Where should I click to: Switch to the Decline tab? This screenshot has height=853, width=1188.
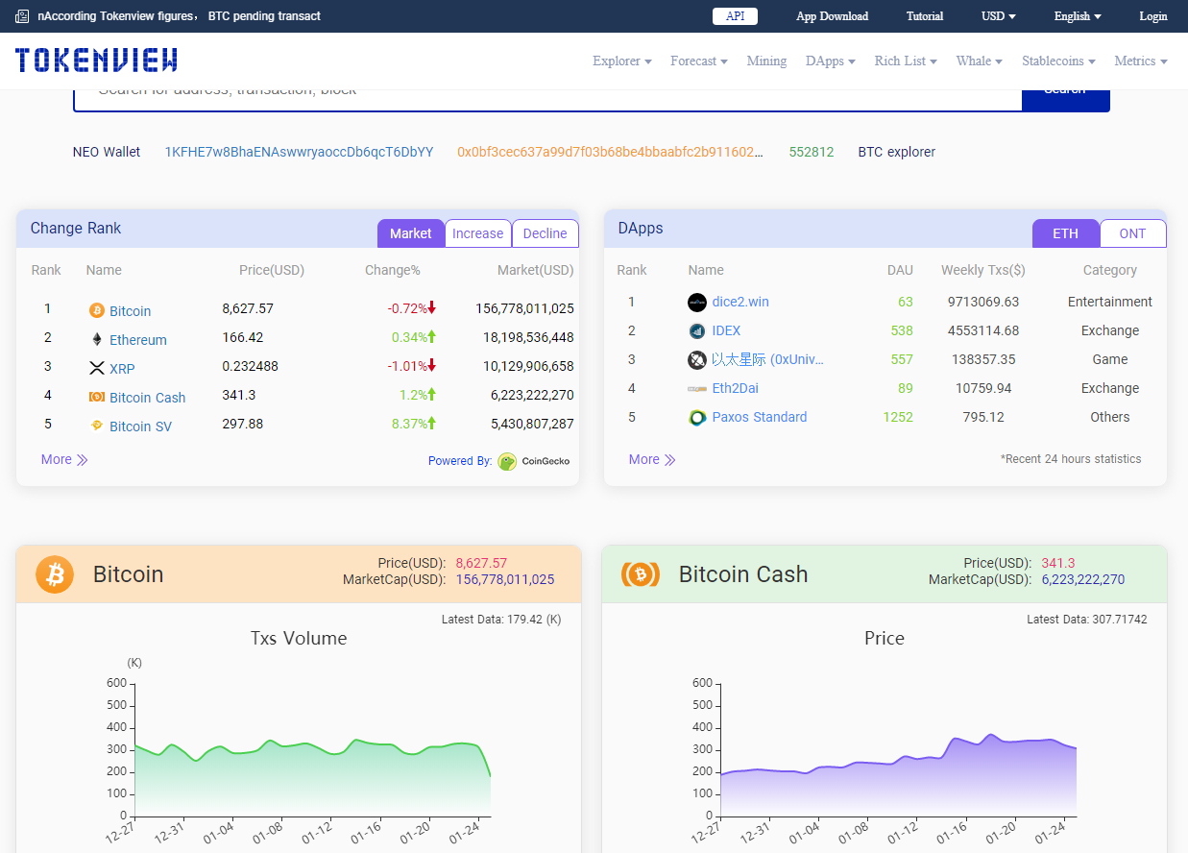point(546,233)
